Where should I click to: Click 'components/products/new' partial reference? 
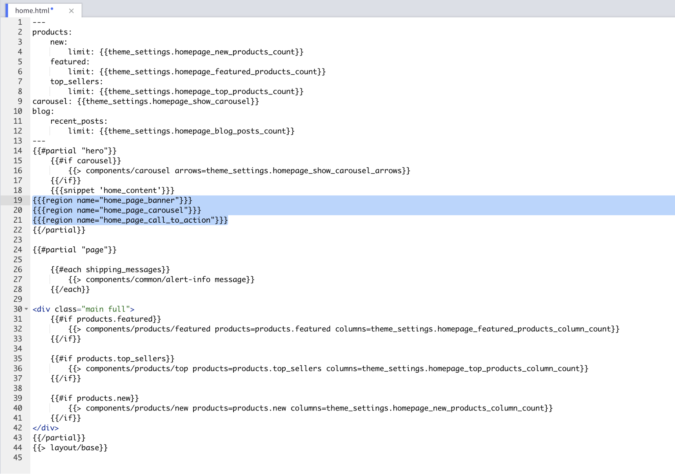pos(137,408)
